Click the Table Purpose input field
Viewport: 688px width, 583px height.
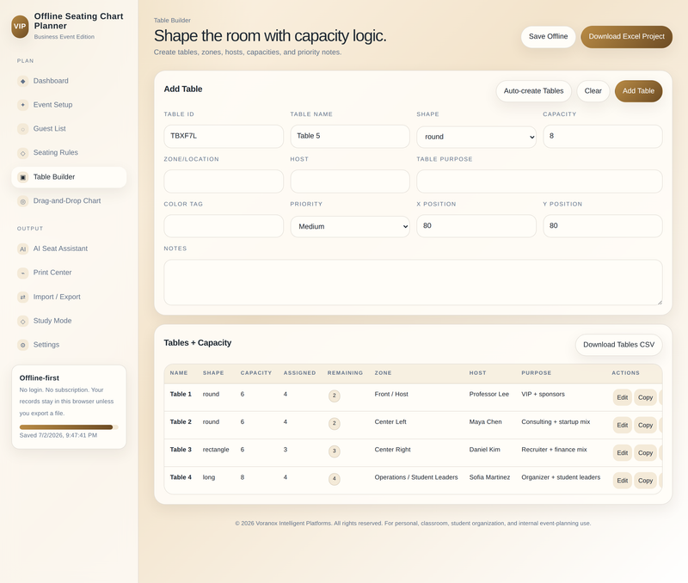click(539, 181)
